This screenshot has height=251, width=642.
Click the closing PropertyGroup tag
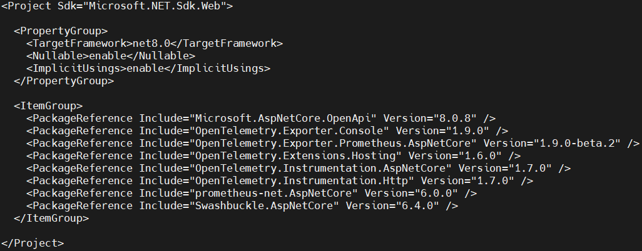(x=63, y=81)
